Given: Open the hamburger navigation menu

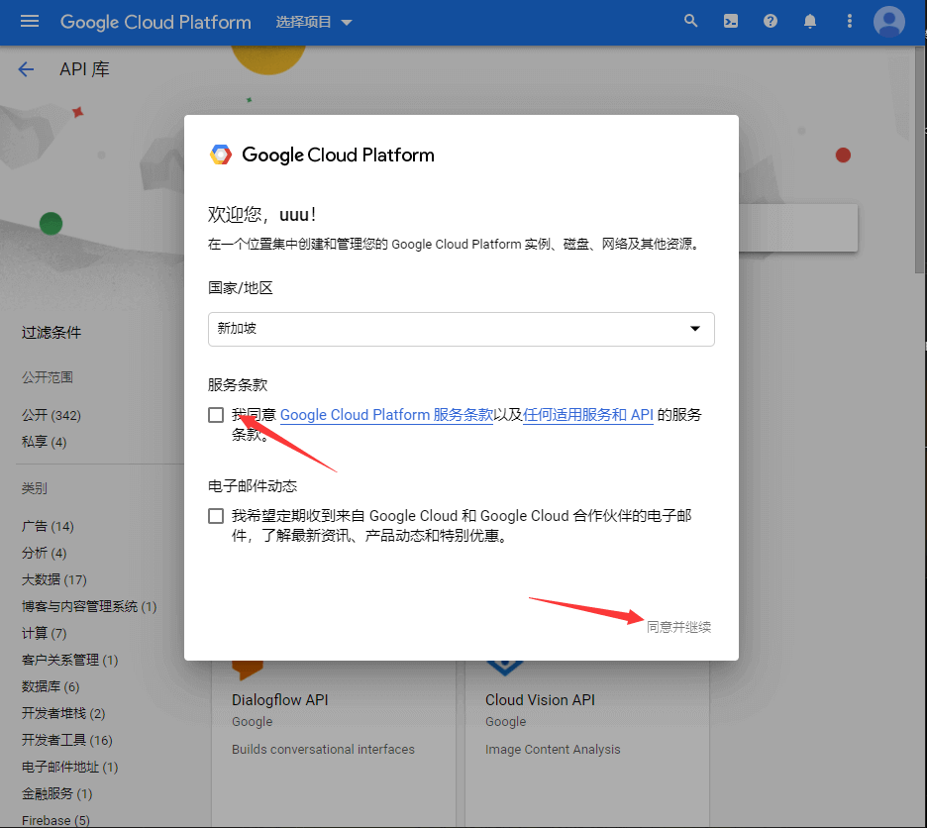Looking at the screenshot, I should click(30, 22).
